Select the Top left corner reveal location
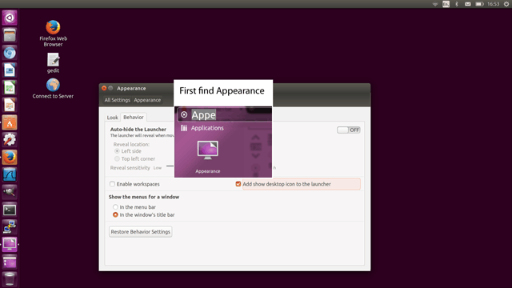This screenshot has height=288, width=512. (x=117, y=158)
